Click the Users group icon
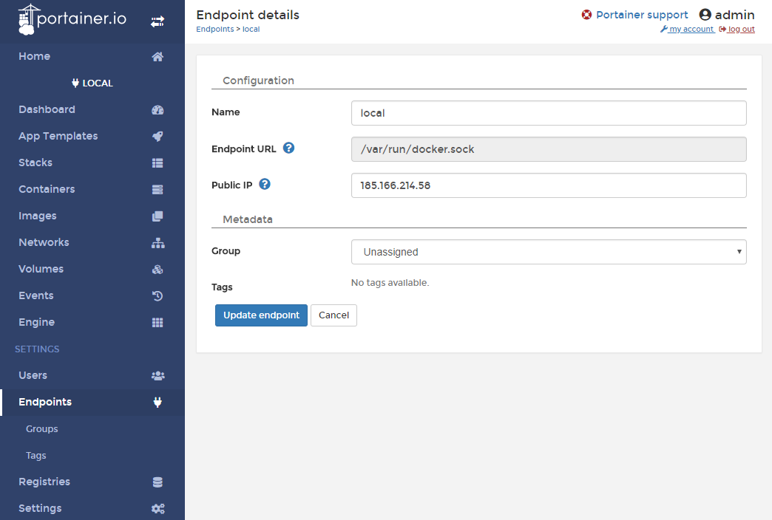This screenshot has height=520, width=772. coord(158,376)
